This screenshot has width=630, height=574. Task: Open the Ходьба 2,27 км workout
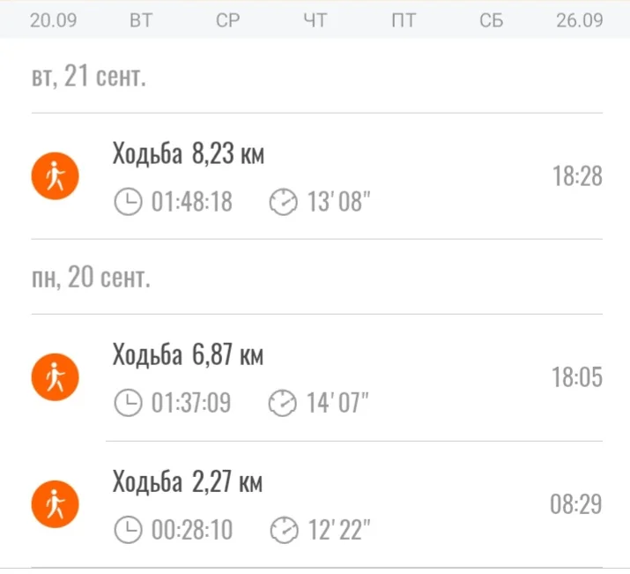coord(188,482)
